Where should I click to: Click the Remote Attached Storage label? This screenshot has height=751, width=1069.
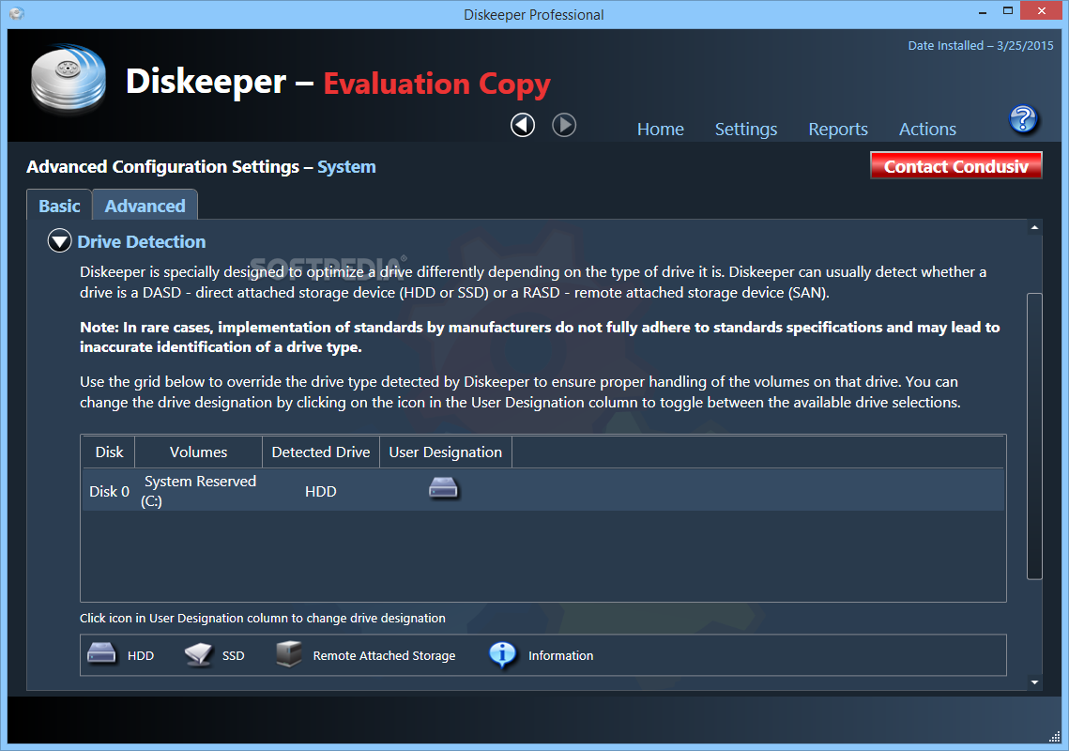coord(384,655)
